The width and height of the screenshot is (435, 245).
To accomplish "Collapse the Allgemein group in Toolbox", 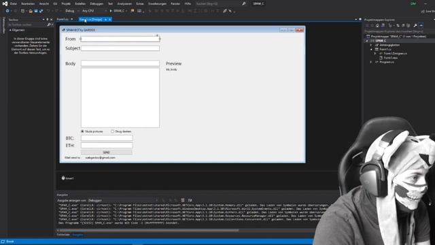I will 10,30.
